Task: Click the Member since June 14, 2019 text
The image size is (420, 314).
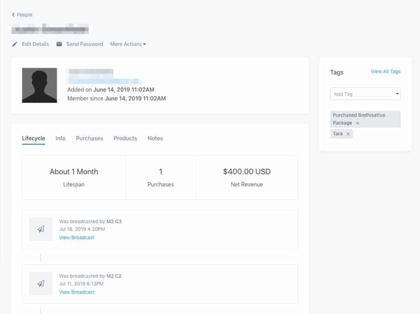Action: (117, 98)
